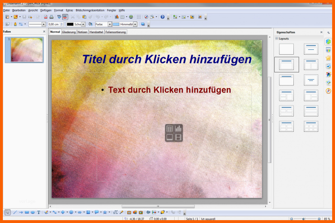Select slide 1 thumbnail in Folien panel
This screenshot has width=335, height=223.
point(27,50)
